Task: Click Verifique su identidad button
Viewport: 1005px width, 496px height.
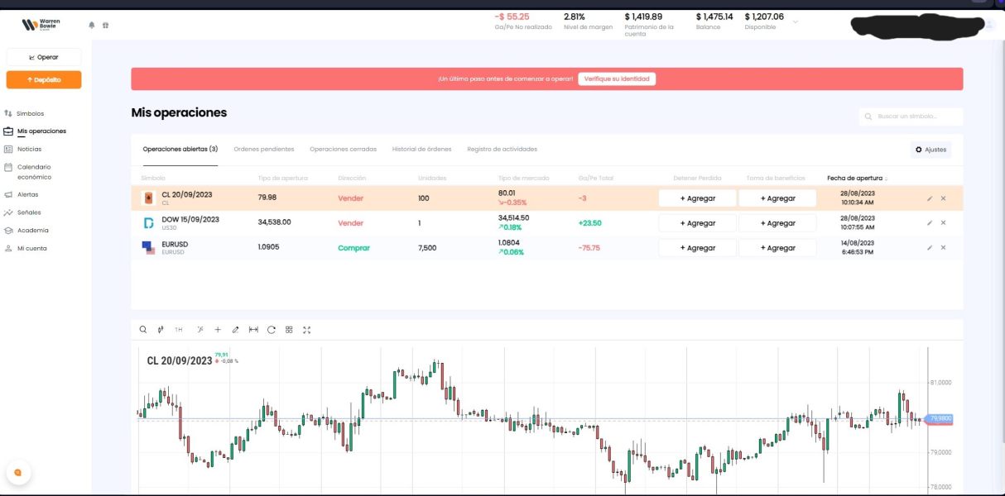Action: (617, 79)
